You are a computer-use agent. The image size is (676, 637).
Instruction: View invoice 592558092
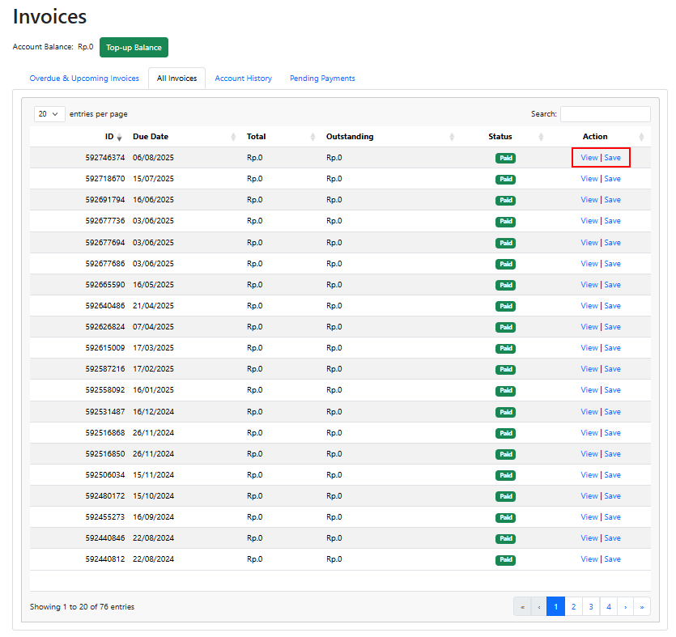click(589, 390)
